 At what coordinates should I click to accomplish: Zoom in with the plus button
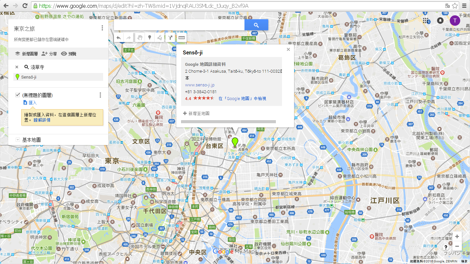(457, 237)
